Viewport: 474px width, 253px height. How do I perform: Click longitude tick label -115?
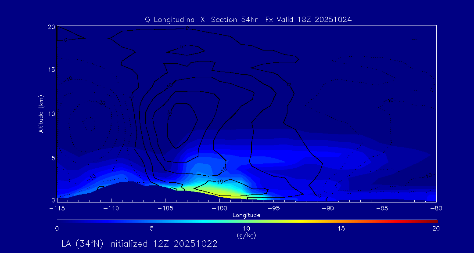coord(57,209)
